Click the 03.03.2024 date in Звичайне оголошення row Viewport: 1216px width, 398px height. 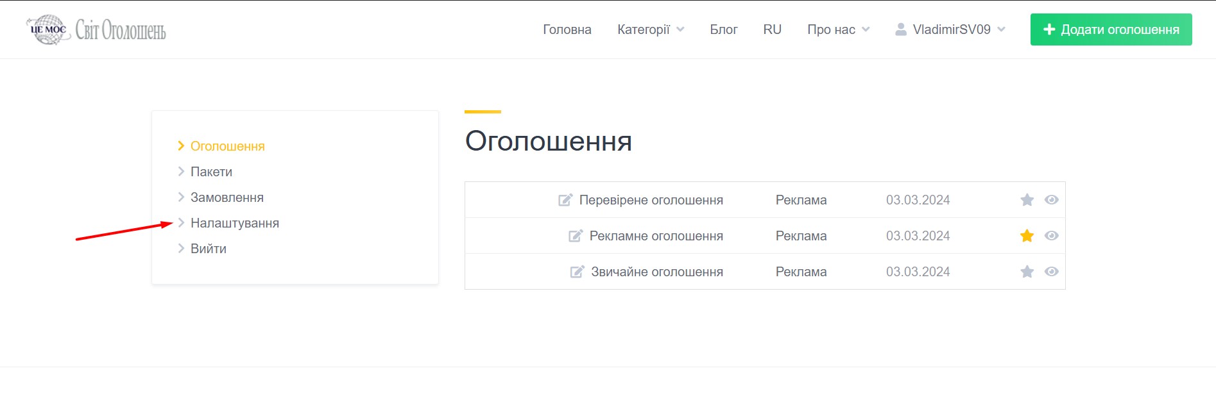pyautogui.click(x=918, y=272)
